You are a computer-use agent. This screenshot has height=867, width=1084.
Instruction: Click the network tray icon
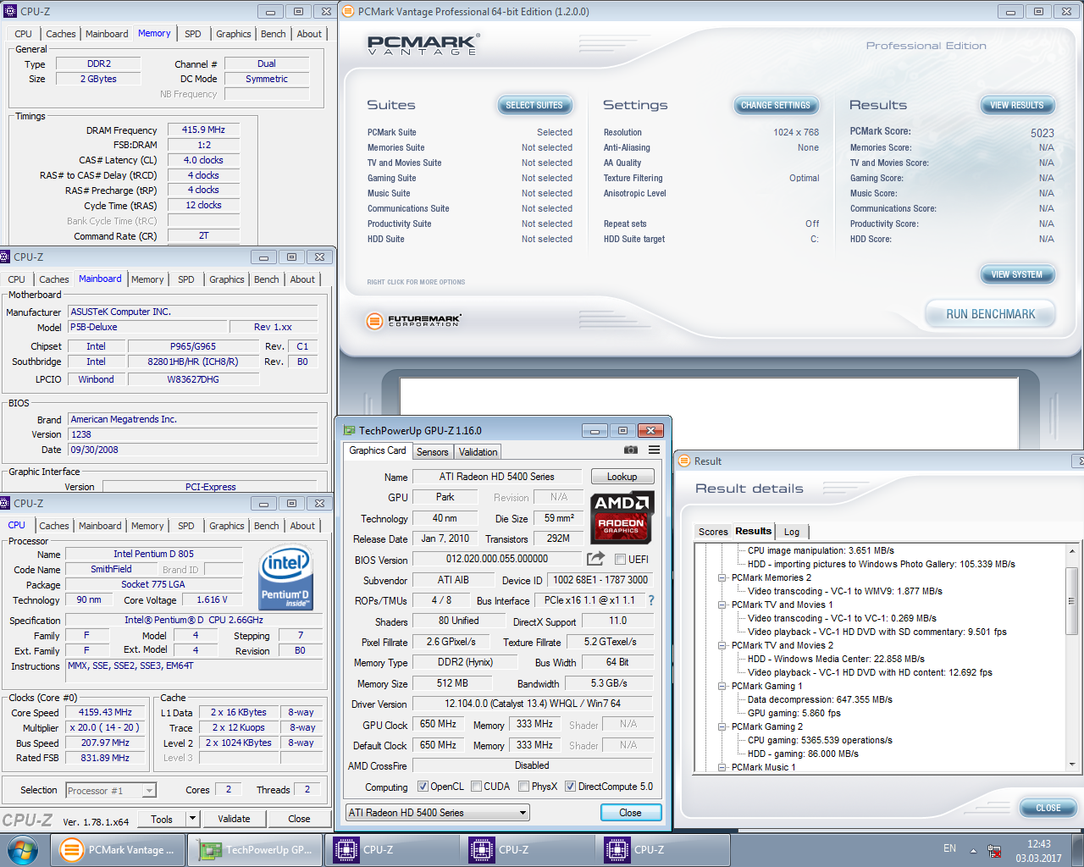(x=995, y=851)
